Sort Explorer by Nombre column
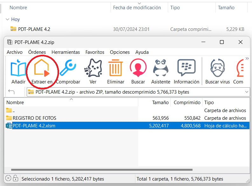Image resolution: width=252 pixels, height=186 pixels. click(x=18, y=8)
